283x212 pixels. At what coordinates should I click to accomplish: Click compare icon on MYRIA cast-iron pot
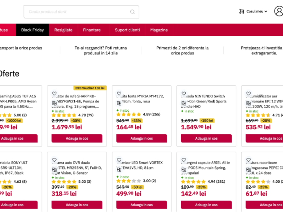coord(119,103)
